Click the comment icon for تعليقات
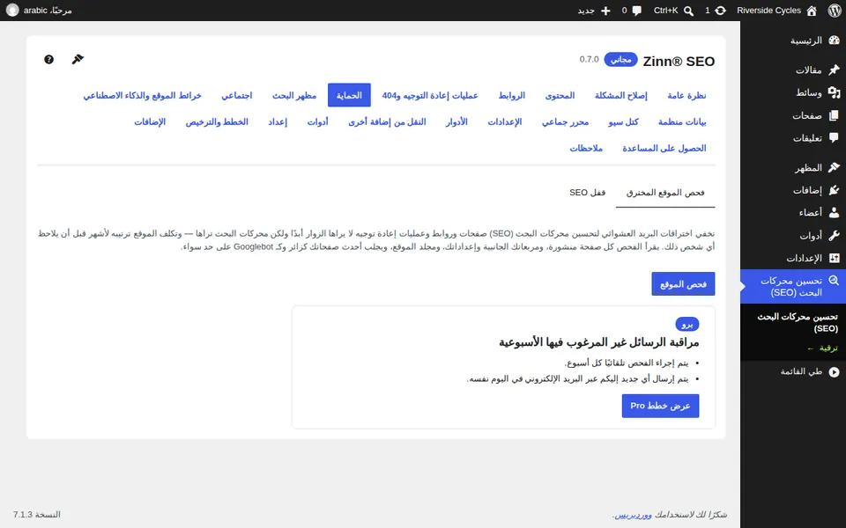This screenshot has width=846, height=528. pos(834,138)
